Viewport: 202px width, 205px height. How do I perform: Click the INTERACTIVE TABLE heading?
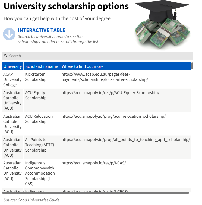(x=42, y=30)
